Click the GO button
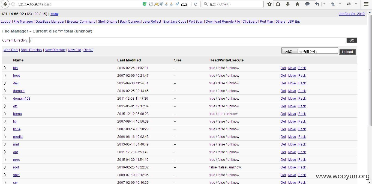The height and width of the screenshot is (184, 372). [x=352, y=40]
